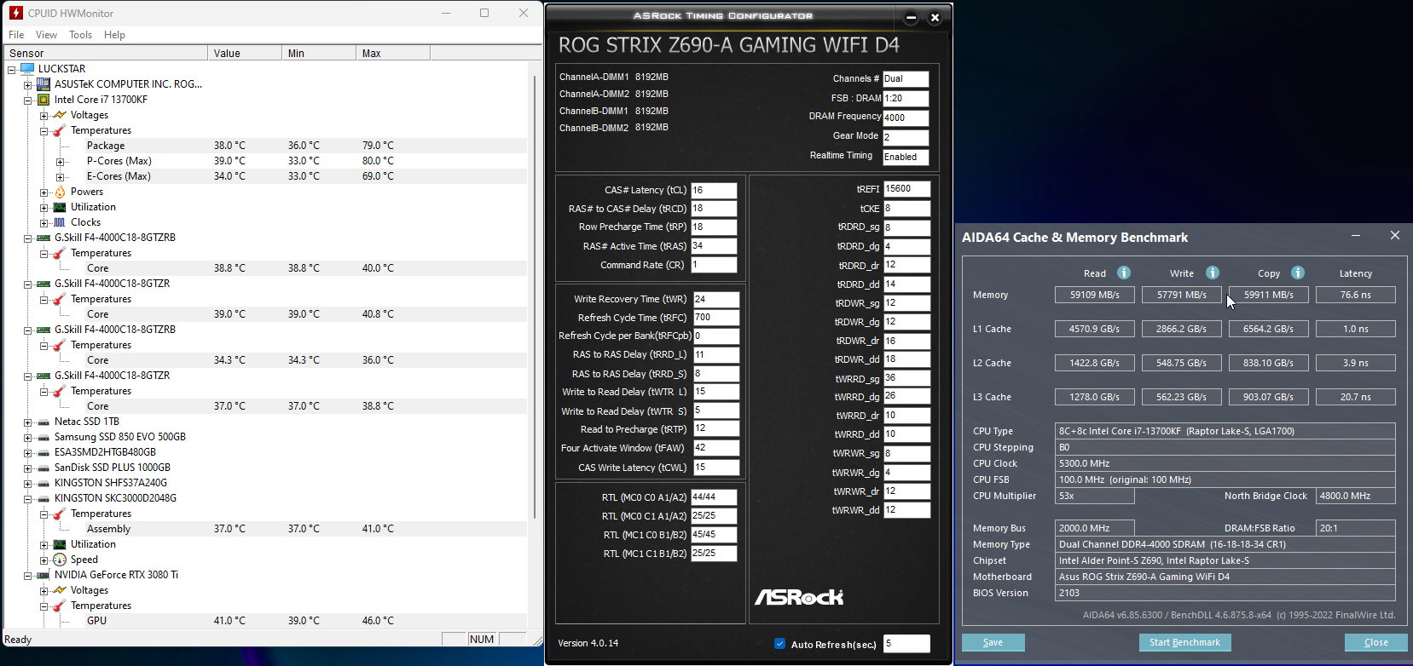Collapse the LUCKSTAR root node
This screenshot has width=1413, height=666.
[x=11, y=69]
